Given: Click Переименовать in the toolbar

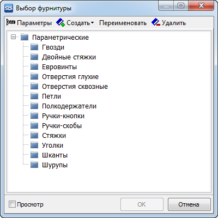Looking at the screenshot, I should coord(123,23).
